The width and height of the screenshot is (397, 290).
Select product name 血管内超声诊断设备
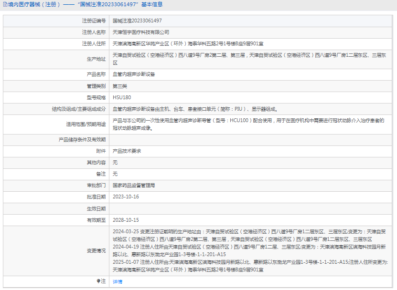134,74
